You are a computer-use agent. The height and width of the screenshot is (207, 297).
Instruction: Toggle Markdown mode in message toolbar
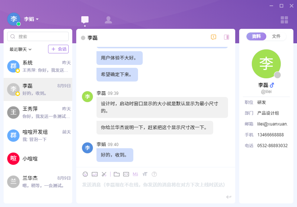pos(135,174)
